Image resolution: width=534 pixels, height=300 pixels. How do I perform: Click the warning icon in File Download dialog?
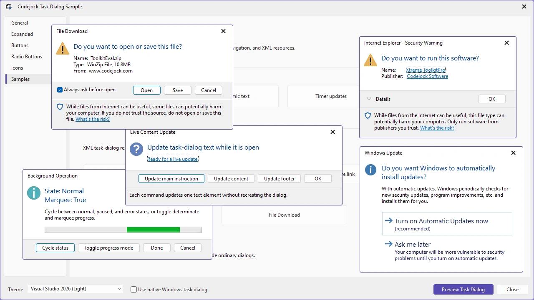(63, 48)
